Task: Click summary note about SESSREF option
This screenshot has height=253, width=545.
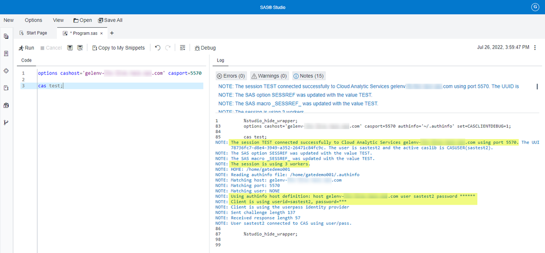Action: click(295, 95)
